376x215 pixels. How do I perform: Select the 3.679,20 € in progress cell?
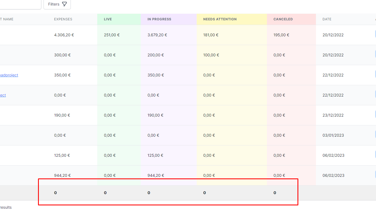157,35
